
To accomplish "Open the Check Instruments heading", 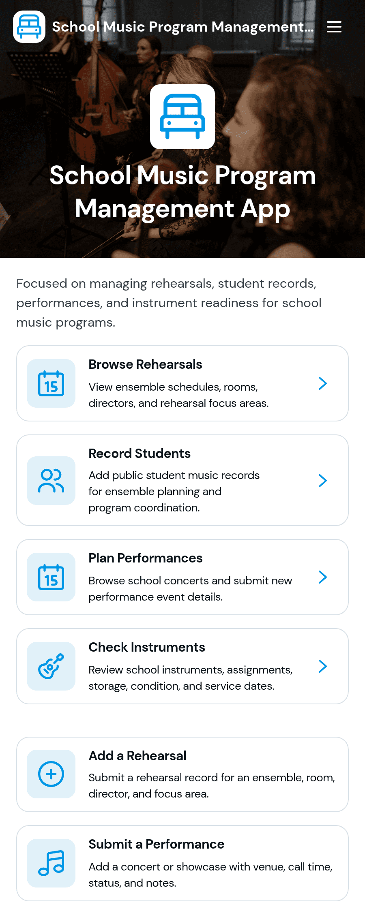I will [147, 647].
